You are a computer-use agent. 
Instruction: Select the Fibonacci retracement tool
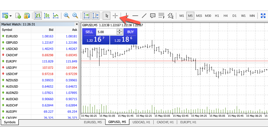162,16
